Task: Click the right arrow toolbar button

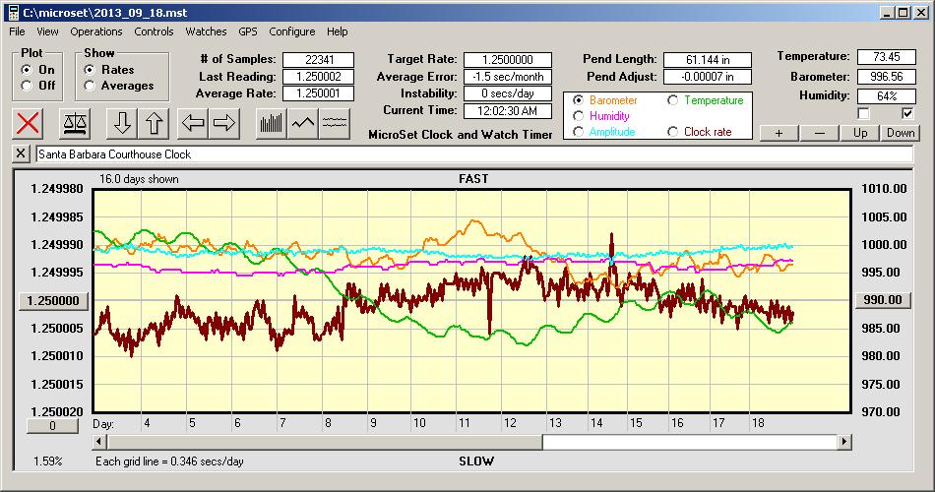Action: click(224, 123)
